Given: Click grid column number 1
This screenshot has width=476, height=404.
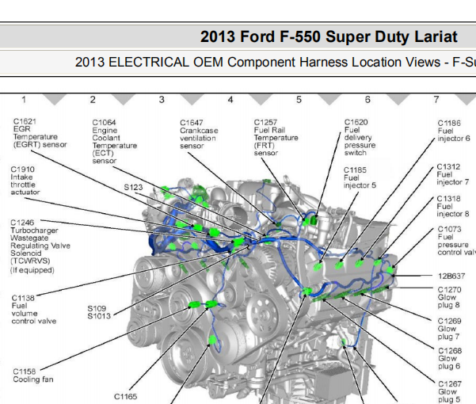Looking at the screenshot, I should [x=24, y=100].
